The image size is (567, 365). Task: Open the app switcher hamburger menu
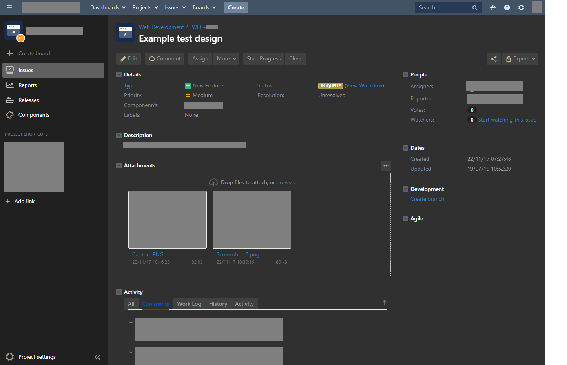coord(9,7)
